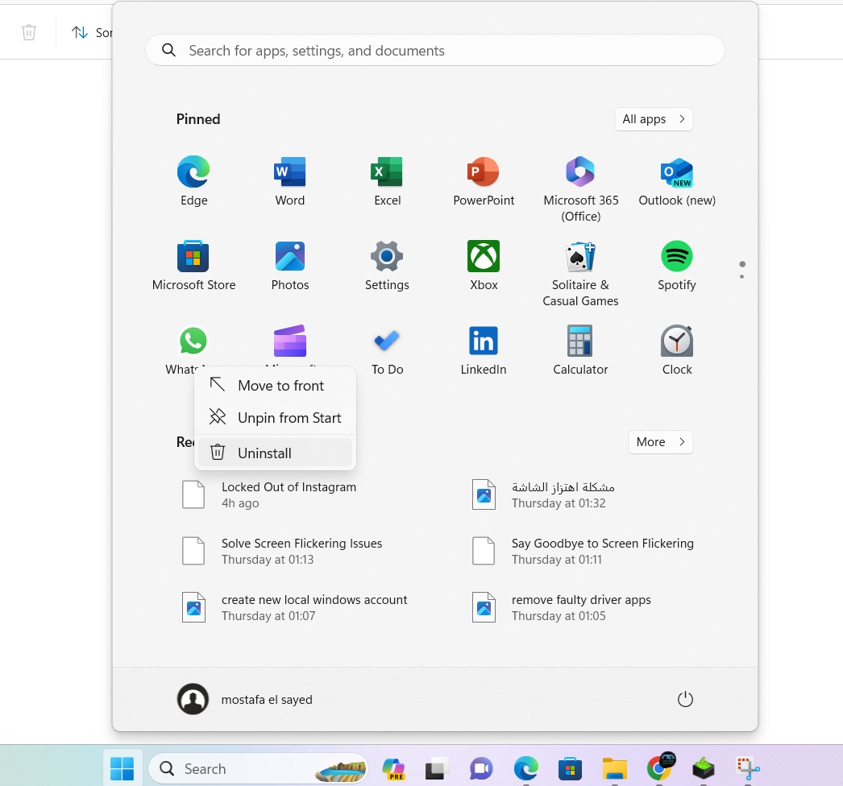This screenshot has height=786, width=843.
Task: Open LinkedIn pinned app
Action: pyautogui.click(x=484, y=350)
